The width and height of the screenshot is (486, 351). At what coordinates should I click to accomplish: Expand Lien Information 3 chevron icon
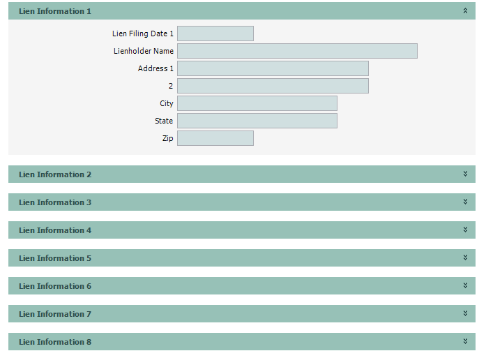point(465,202)
